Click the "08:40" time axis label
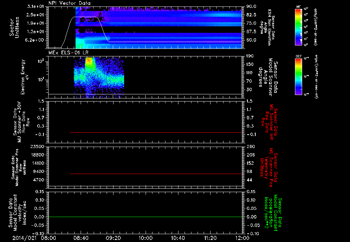The width and height of the screenshot is (350, 242). (81, 238)
